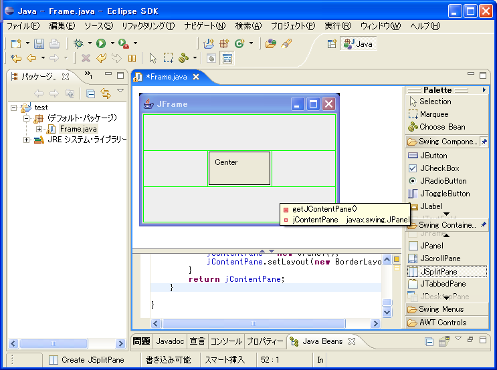Click the New Java Project icon
Image resolution: width=497 pixels, height=370 pixels.
[209, 43]
